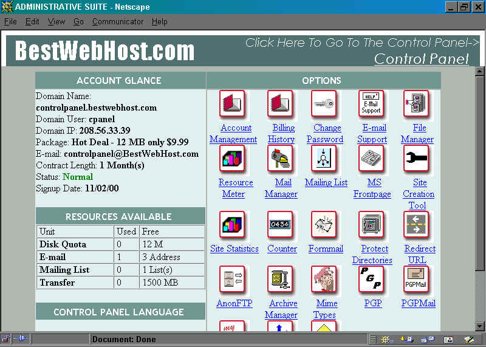Click the Archive Manager compress icon

[x=280, y=279]
